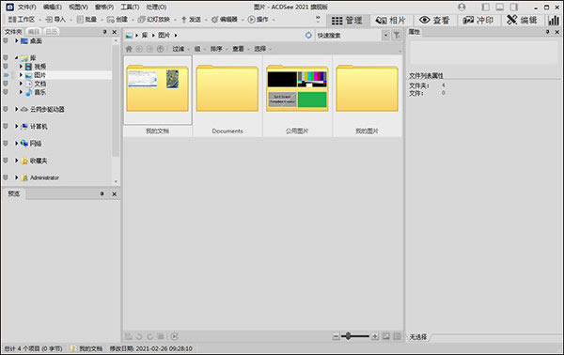This screenshot has height=355, width=564.
Task: Toggle the Easy-Select marker beside the Computer item
Action: tap(6, 127)
